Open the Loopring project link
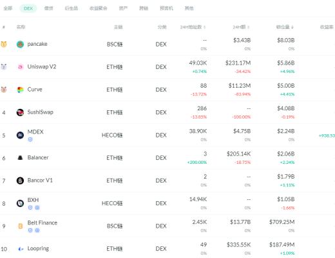 38,248
